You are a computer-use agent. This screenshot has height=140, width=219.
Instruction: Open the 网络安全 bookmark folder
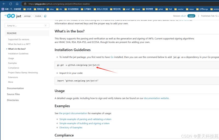(x=39, y=9)
